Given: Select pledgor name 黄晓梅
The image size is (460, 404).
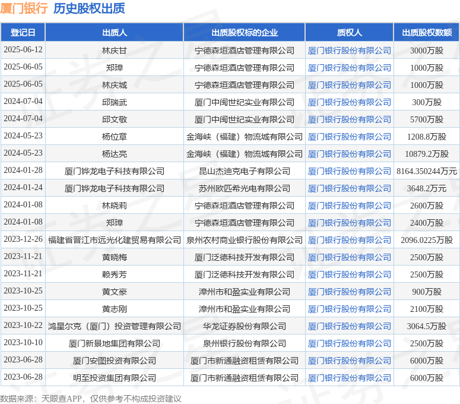Looking at the screenshot, I should tap(115, 257).
